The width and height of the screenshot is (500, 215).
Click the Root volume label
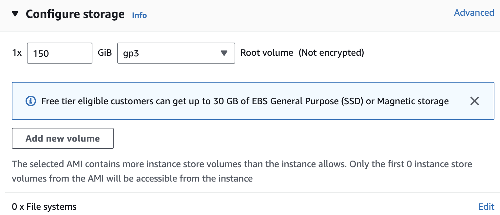coord(267,53)
